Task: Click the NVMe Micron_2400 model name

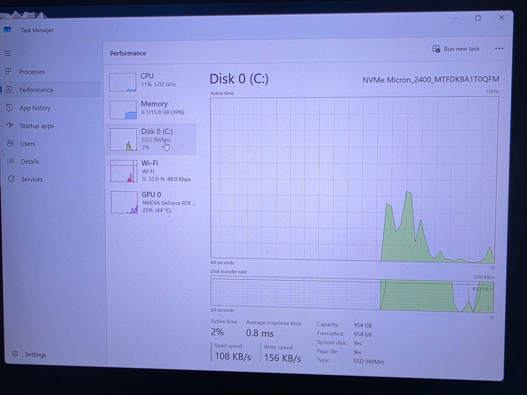Action: coord(431,80)
